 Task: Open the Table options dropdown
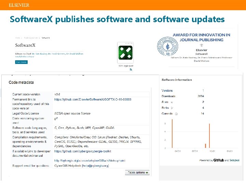[137, 172]
